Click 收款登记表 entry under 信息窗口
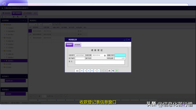The height and width of the screenshot is (110, 196). click(x=15, y=81)
